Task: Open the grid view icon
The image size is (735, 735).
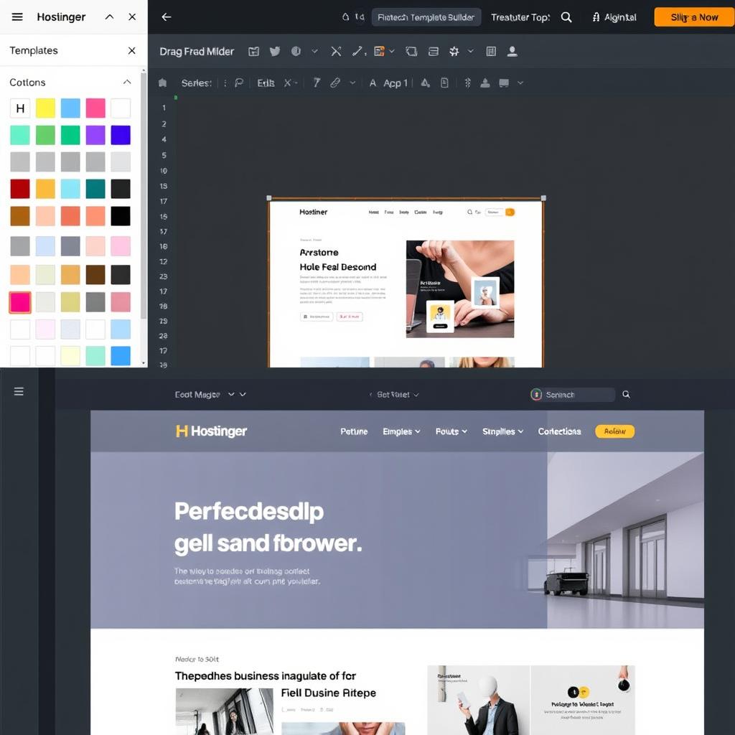Action: click(x=492, y=51)
